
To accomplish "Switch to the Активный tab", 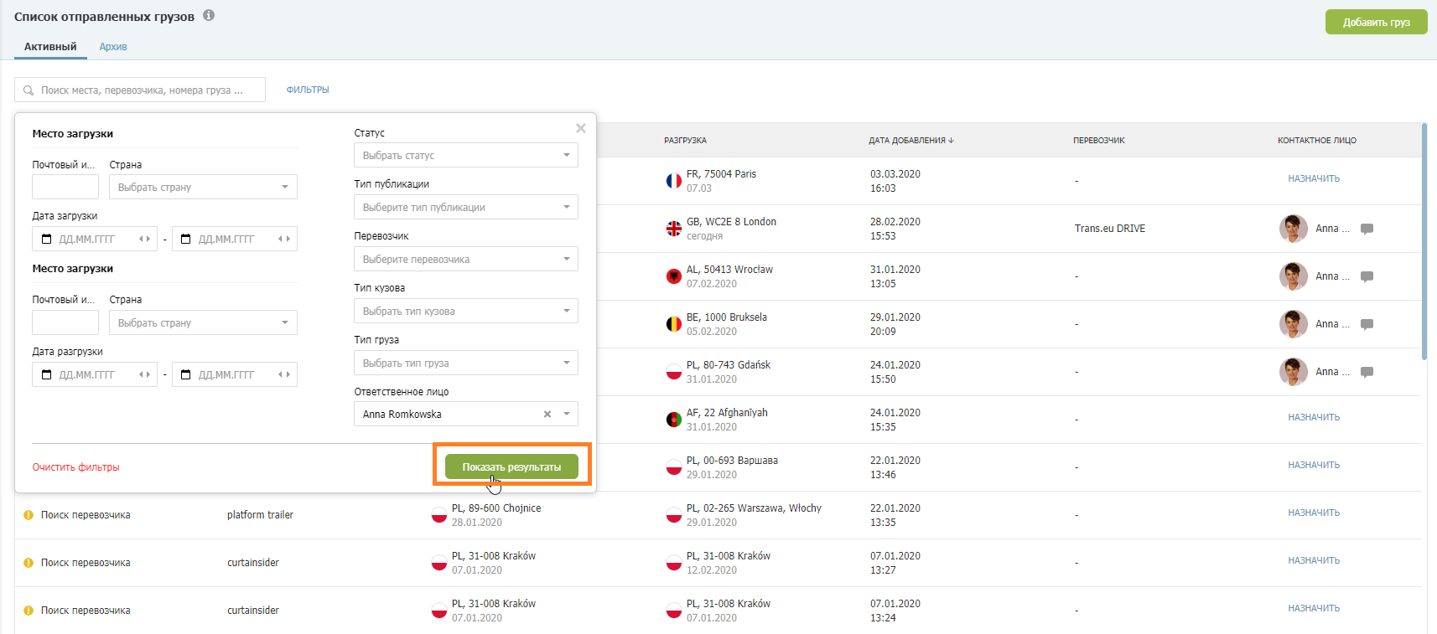I will coord(50,47).
